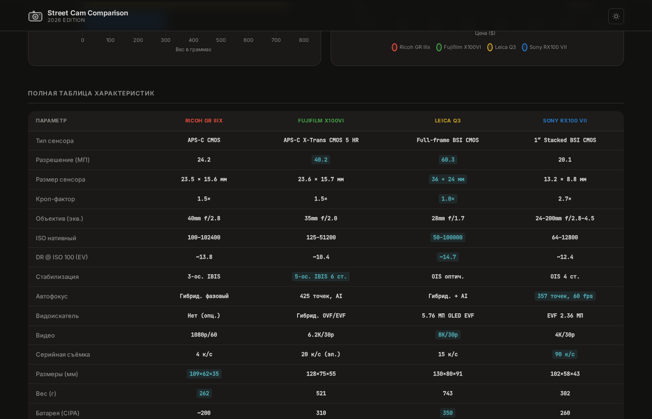Click the highlighted 350 battery value
This screenshot has height=419, width=652.
point(448,413)
